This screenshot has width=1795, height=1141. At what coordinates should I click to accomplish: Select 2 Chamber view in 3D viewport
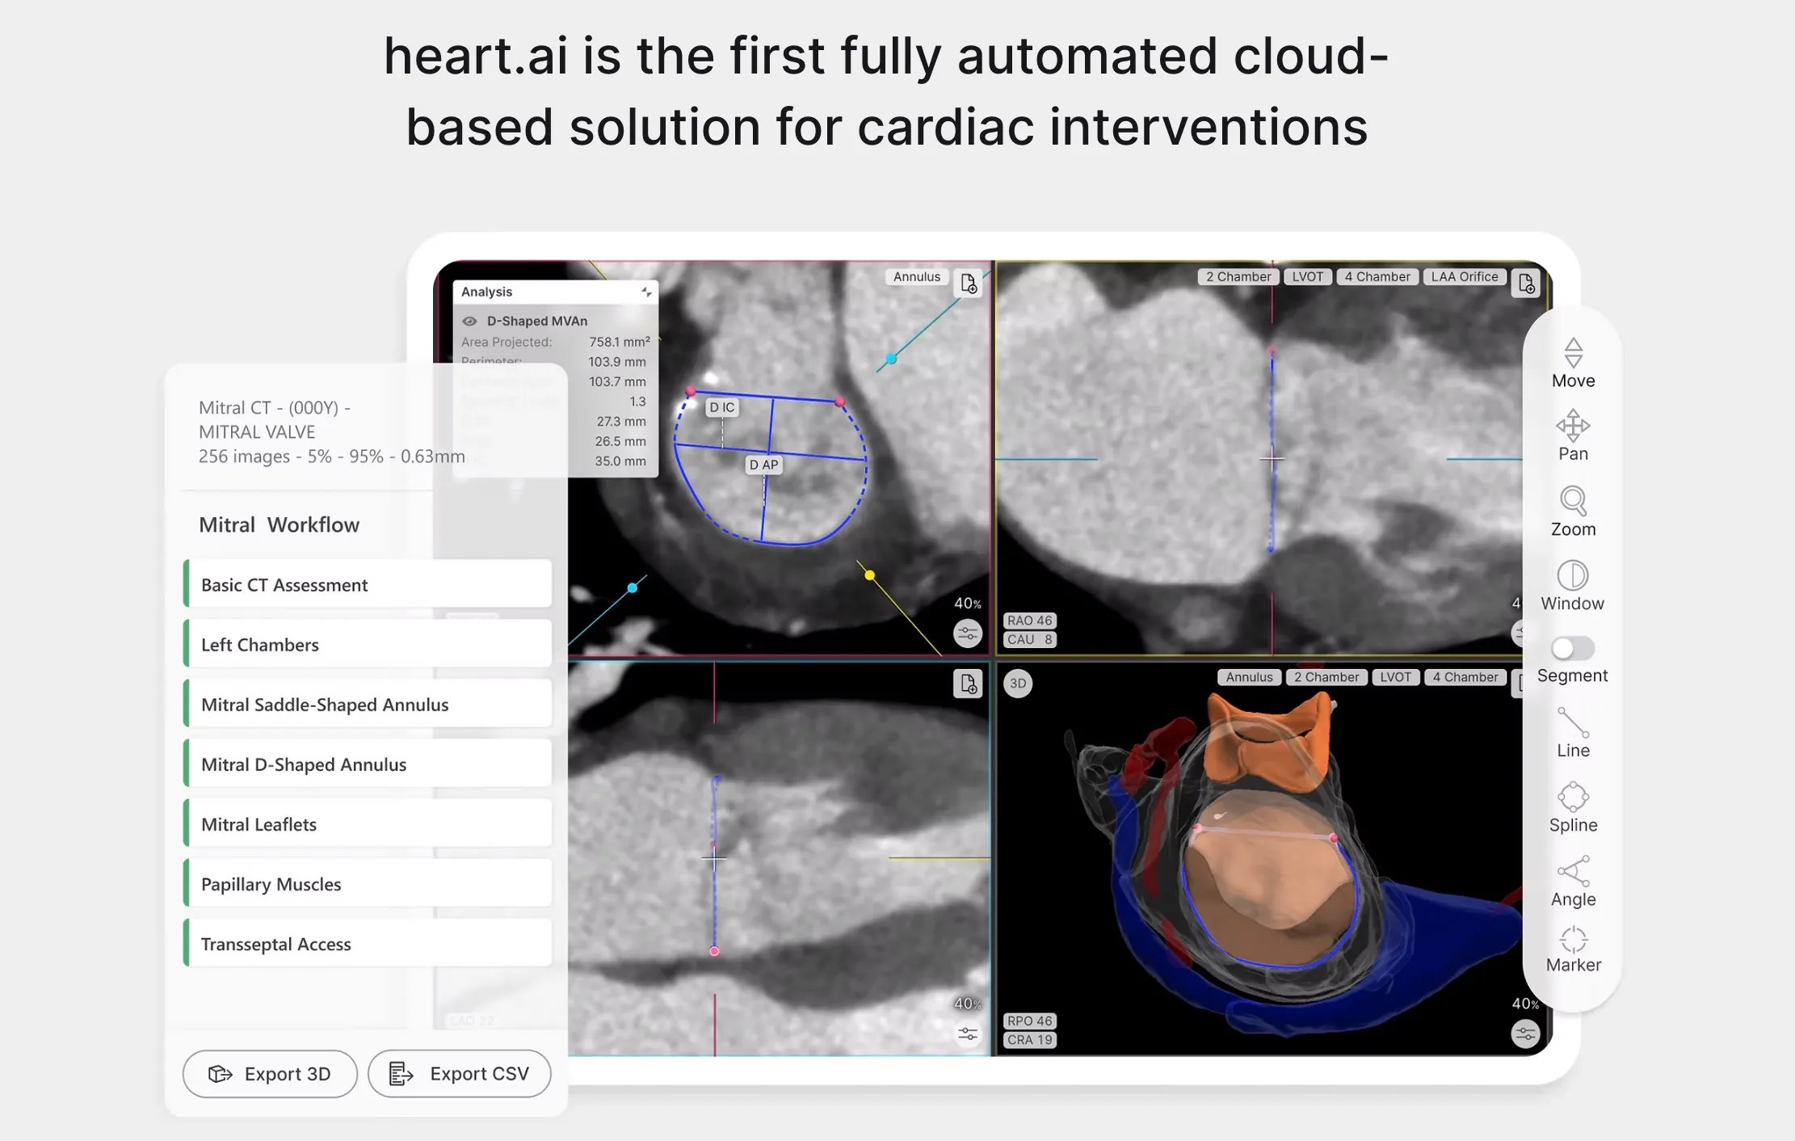pos(1326,677)
